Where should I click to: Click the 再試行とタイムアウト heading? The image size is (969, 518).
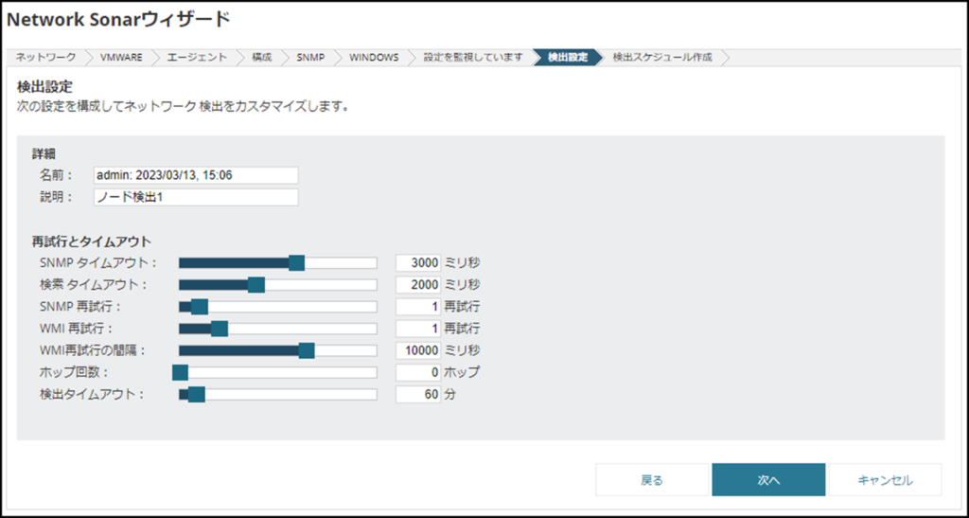click(x=92, y=241)
